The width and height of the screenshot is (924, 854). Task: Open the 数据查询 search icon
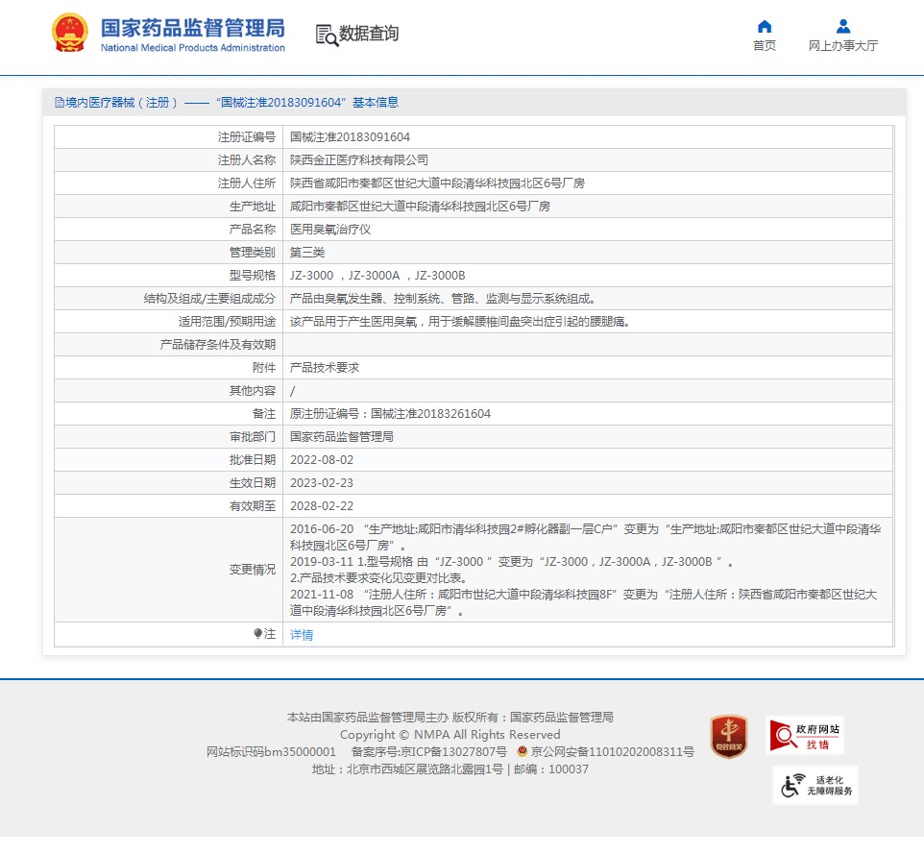[x=328, y=35]
